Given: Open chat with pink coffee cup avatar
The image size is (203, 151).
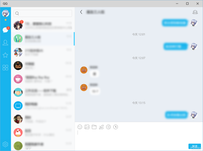Looking at the screenshot, I should pos(43,79).
